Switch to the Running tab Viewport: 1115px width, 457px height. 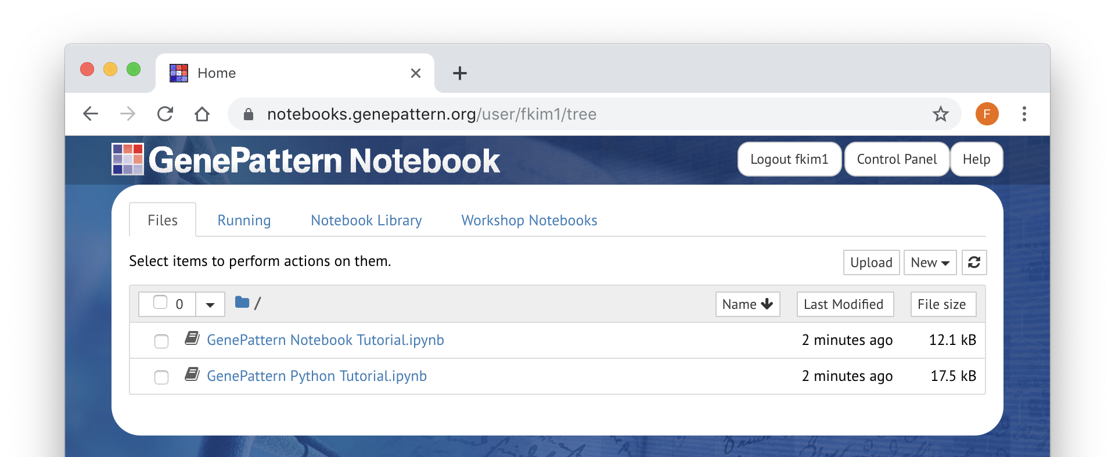[244, 220]
